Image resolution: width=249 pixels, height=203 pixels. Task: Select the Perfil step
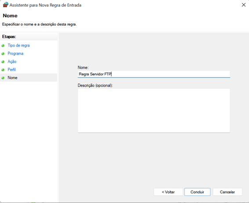(11, 70)
